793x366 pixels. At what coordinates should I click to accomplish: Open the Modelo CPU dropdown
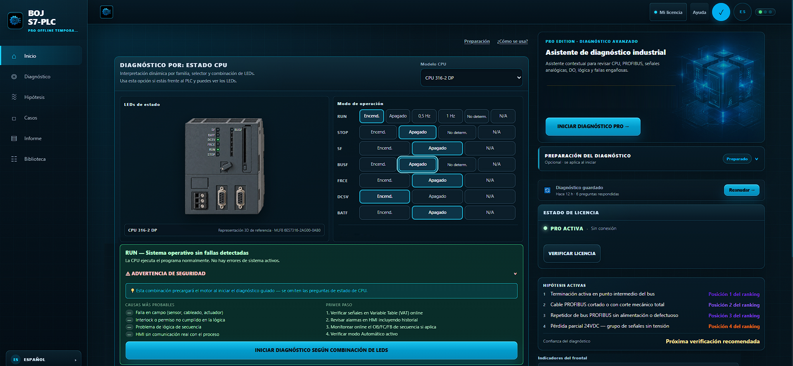[x=471, y=77]
